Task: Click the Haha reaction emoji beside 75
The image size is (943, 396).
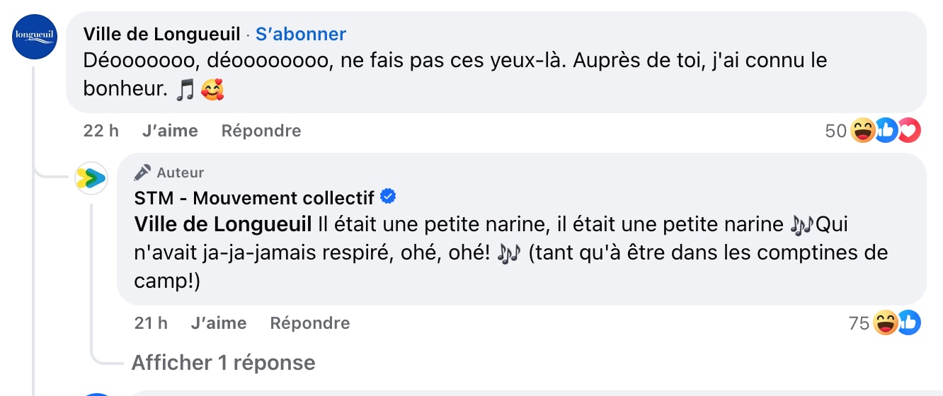Action: click(x=885, y=323)
